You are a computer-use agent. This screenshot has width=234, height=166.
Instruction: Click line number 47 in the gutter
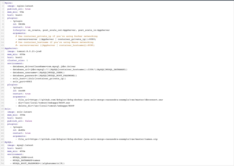2,142
